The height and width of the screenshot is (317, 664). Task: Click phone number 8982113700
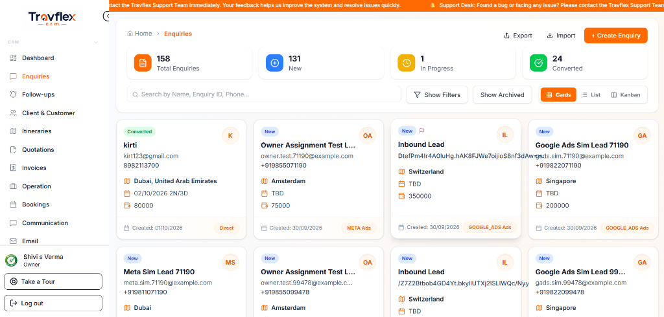click(141, 165)
